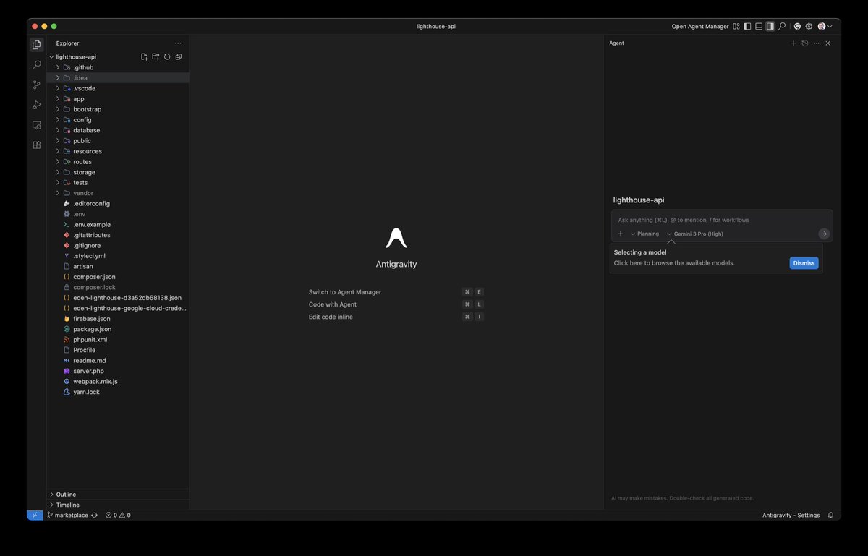Refresh the Explorer file tree
This screenshot has width=868, height=556.
pos(167,56)
